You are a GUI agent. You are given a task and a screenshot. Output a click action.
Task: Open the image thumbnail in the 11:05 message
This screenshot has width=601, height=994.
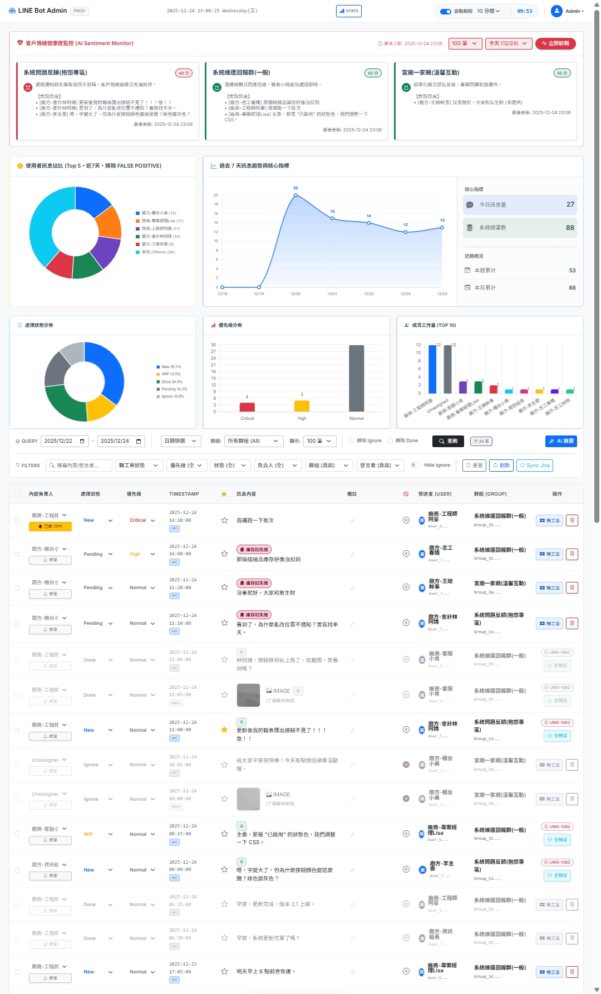[x=248, y=695]
